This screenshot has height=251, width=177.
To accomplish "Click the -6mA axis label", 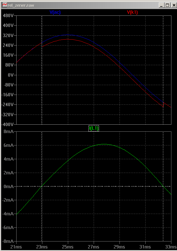I will (8, 227).
